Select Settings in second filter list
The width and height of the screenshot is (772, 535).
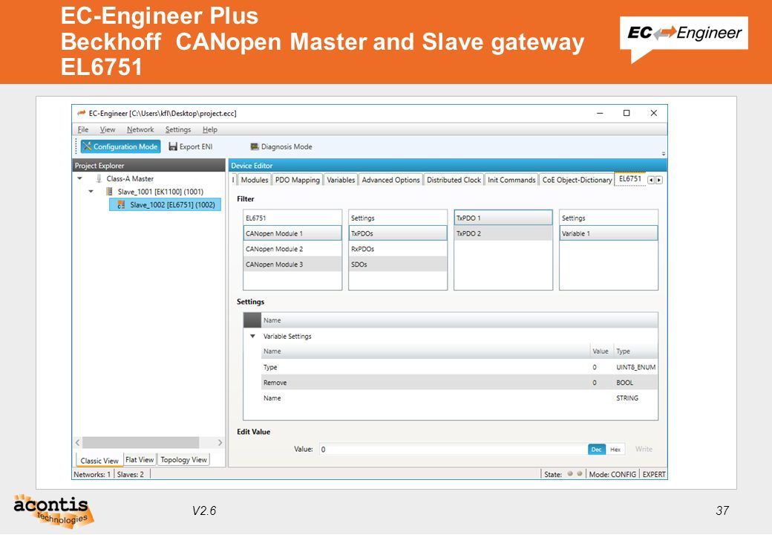point(398,218)
